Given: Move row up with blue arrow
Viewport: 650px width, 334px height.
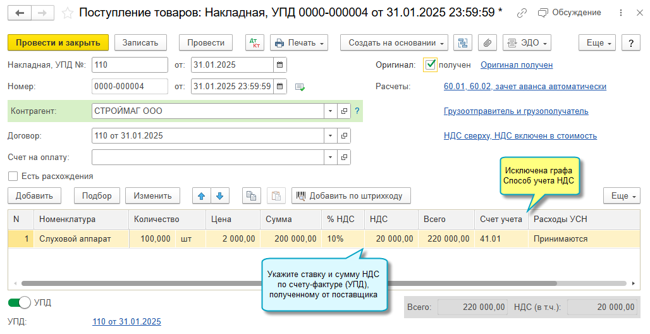Looking at the screenshot, I should point(202,196).
